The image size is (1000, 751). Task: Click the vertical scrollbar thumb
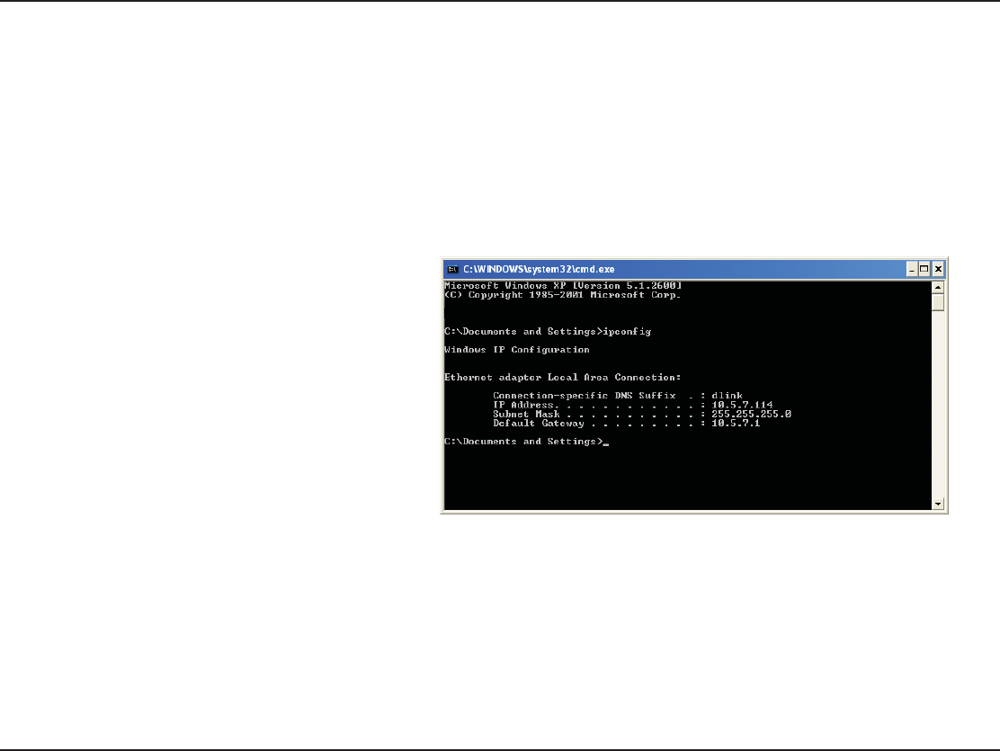tap(937, 302)
